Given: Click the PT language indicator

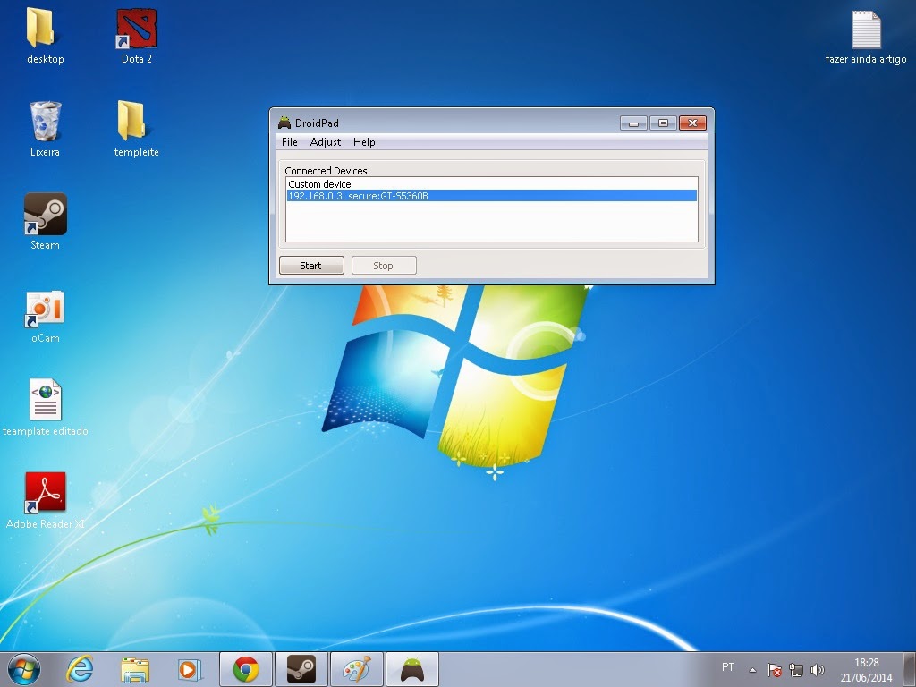Looking at the screenshot, I should pos(727,667).
